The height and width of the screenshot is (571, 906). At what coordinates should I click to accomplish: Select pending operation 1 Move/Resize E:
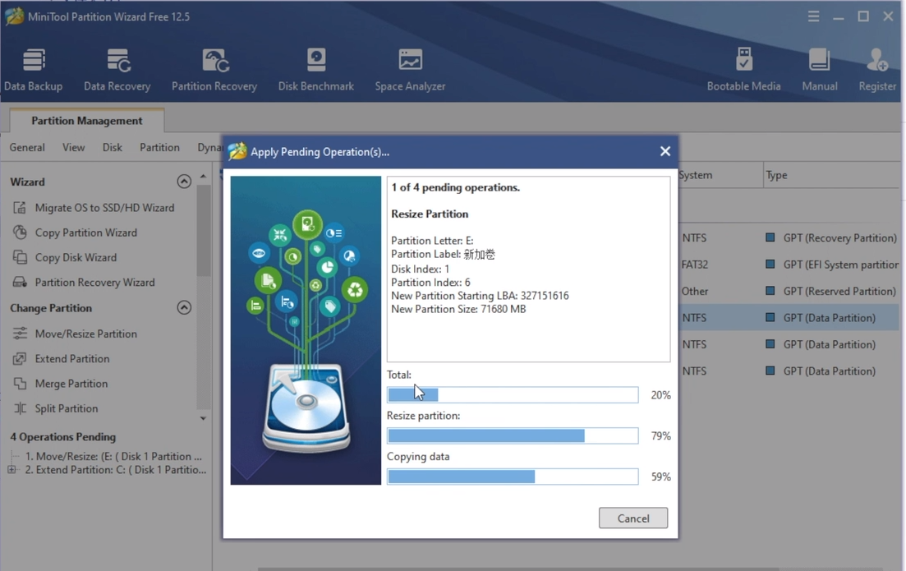(113, 456)
